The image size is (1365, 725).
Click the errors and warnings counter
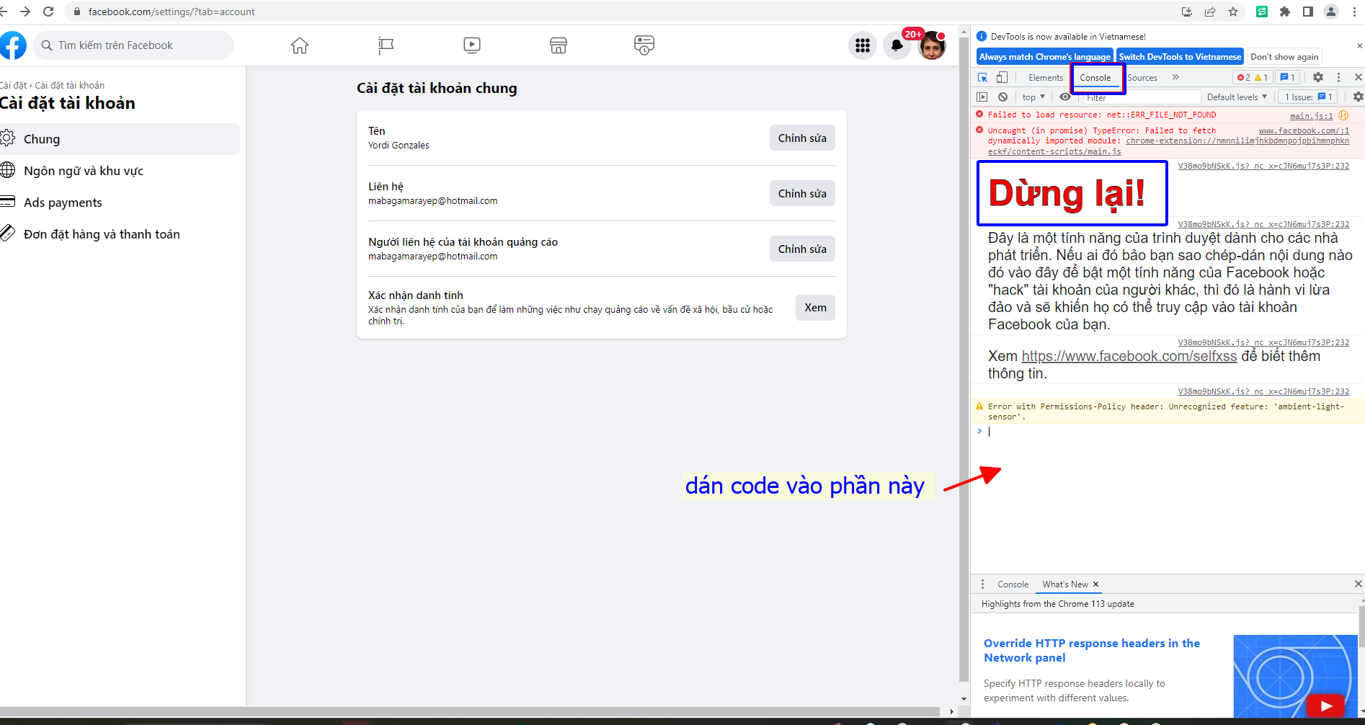(1253, 77)
